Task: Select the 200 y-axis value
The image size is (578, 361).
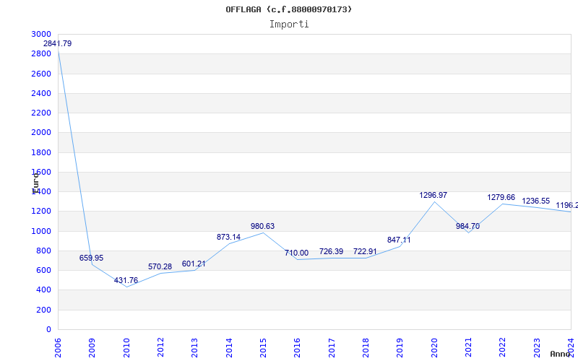Action: coord(44,310)
